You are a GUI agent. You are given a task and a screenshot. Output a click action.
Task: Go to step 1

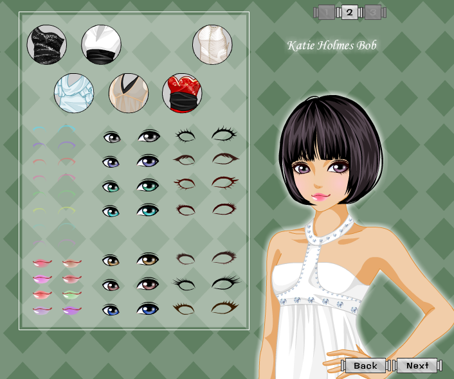click(327, 12)
